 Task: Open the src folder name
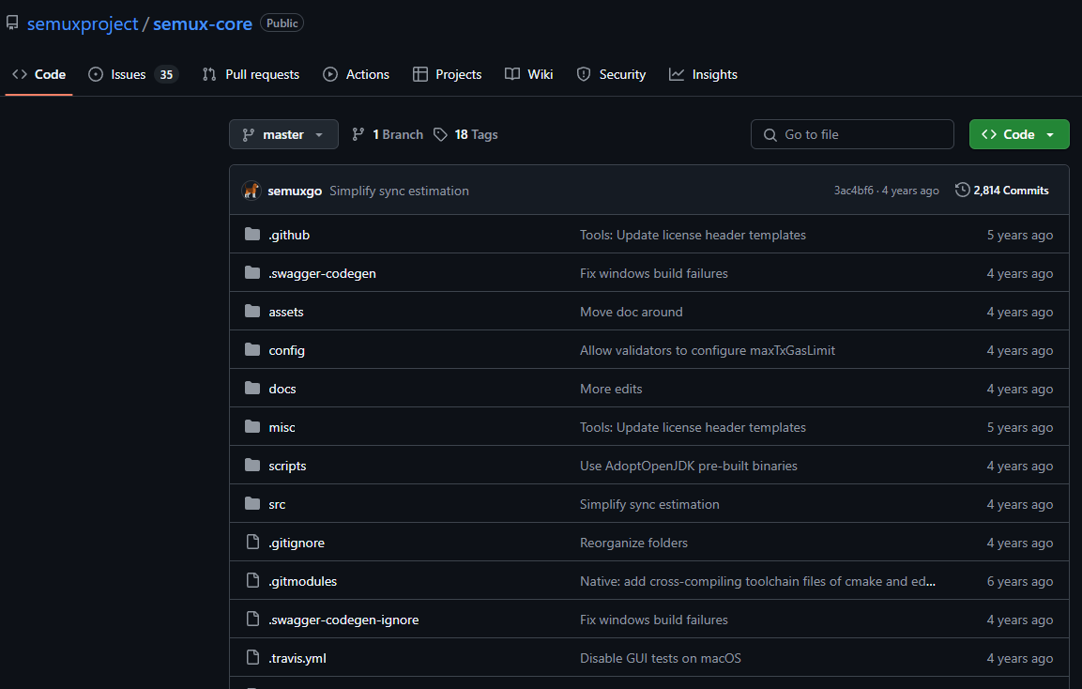tap(278, 505)
